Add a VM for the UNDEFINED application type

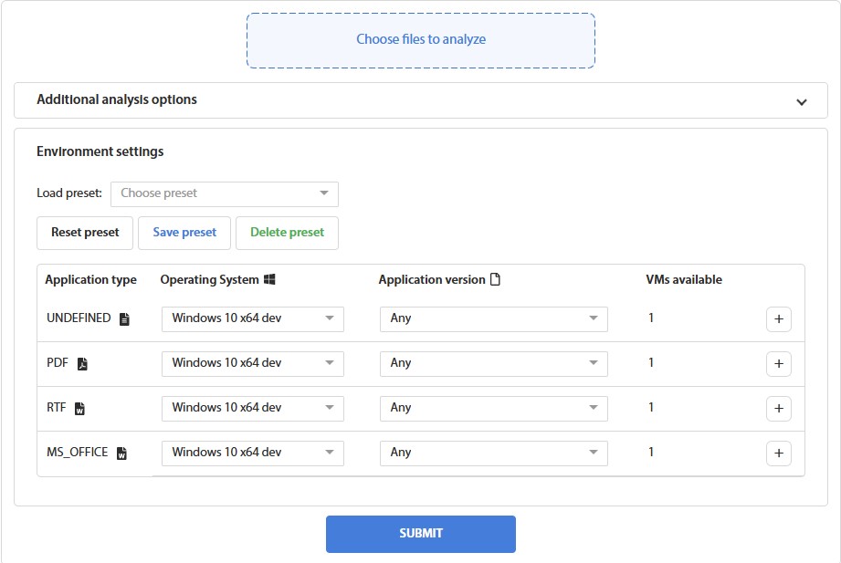coord(779,318)
